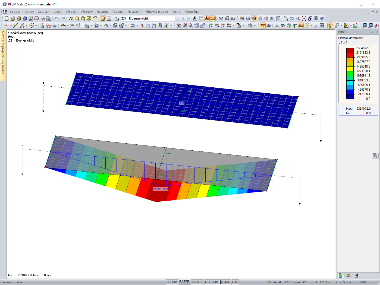The image size is (380, 285).
Task: Click the binoculars icon in top toolbar
Action: tap(221, 18)
